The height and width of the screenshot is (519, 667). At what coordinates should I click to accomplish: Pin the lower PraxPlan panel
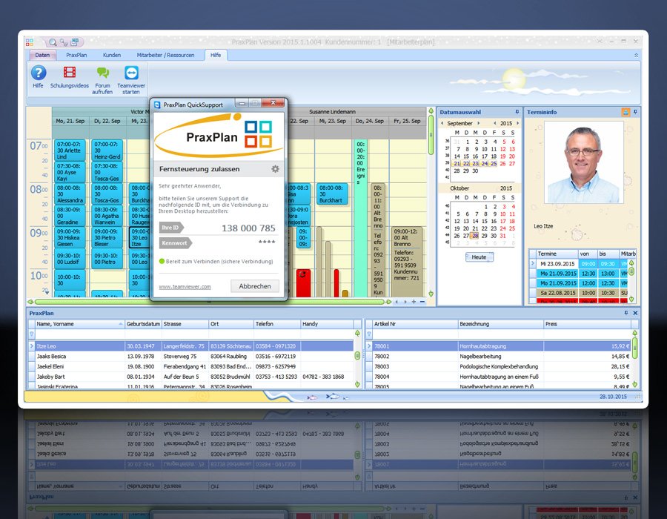tap(625, 313)
